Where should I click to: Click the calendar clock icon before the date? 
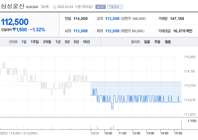(54, 7)
